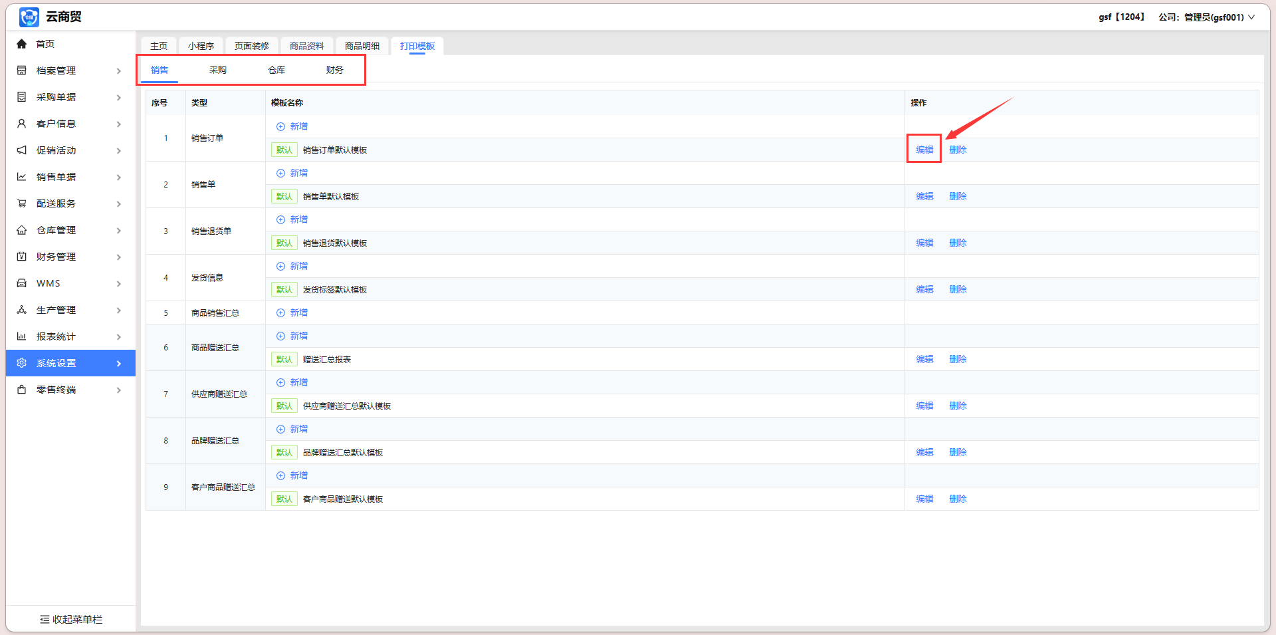
Task: Click the 发货标签默认模板 name
Action: pyautogui.click(x=335, y=289)
